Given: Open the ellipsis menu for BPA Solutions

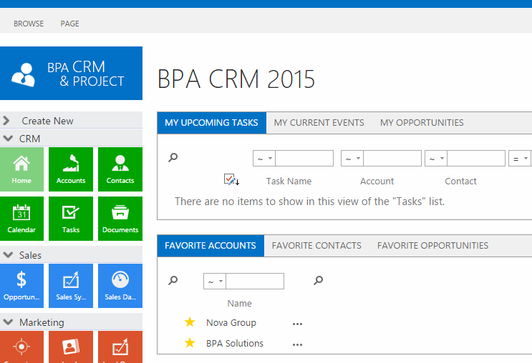Looking at the screenshot, I should [297, 344].
